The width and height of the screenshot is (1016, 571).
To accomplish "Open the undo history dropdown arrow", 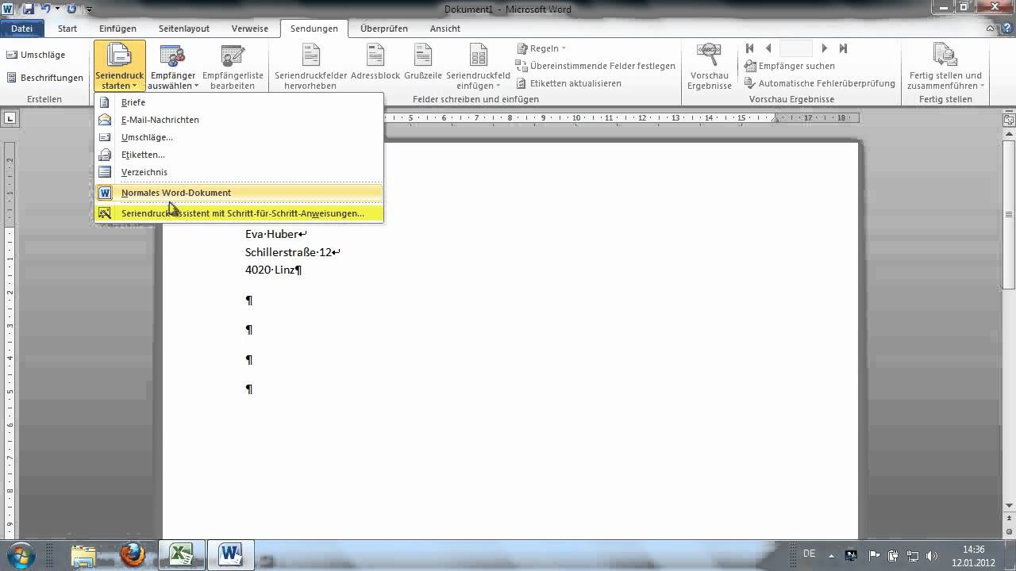I will 57,10.
